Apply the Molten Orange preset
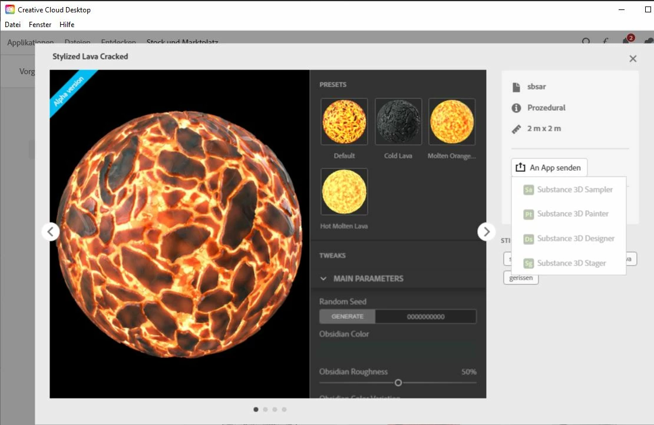The height and width of the screenshot is (425, 654). pos(452,122)
